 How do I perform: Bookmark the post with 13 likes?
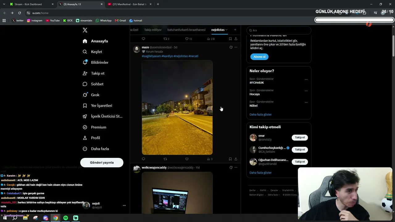(230, 39)
